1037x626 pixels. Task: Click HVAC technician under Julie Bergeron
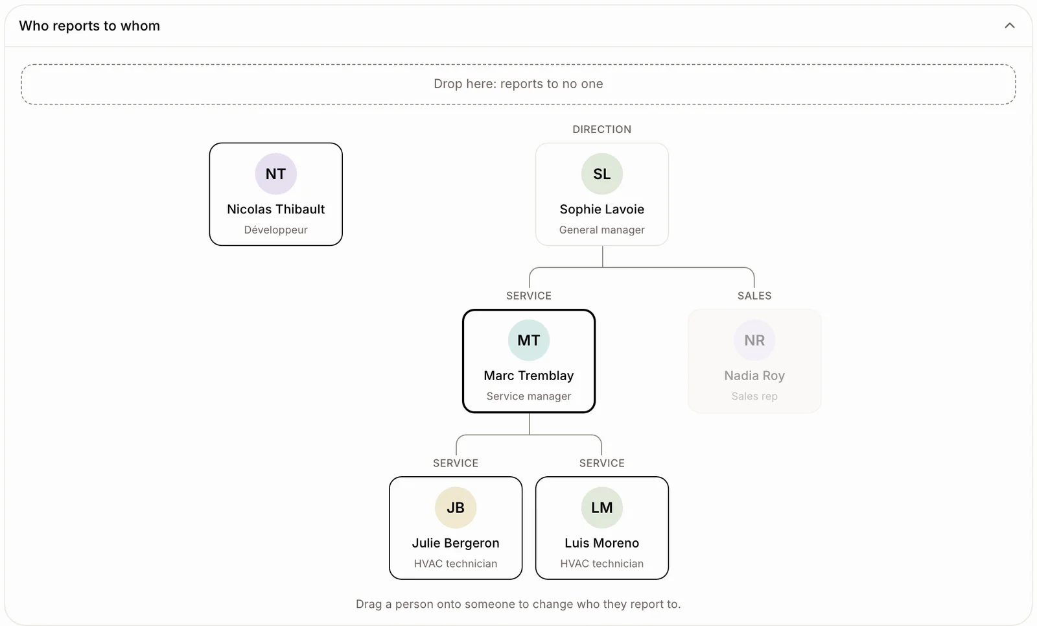tap(456, 564)
